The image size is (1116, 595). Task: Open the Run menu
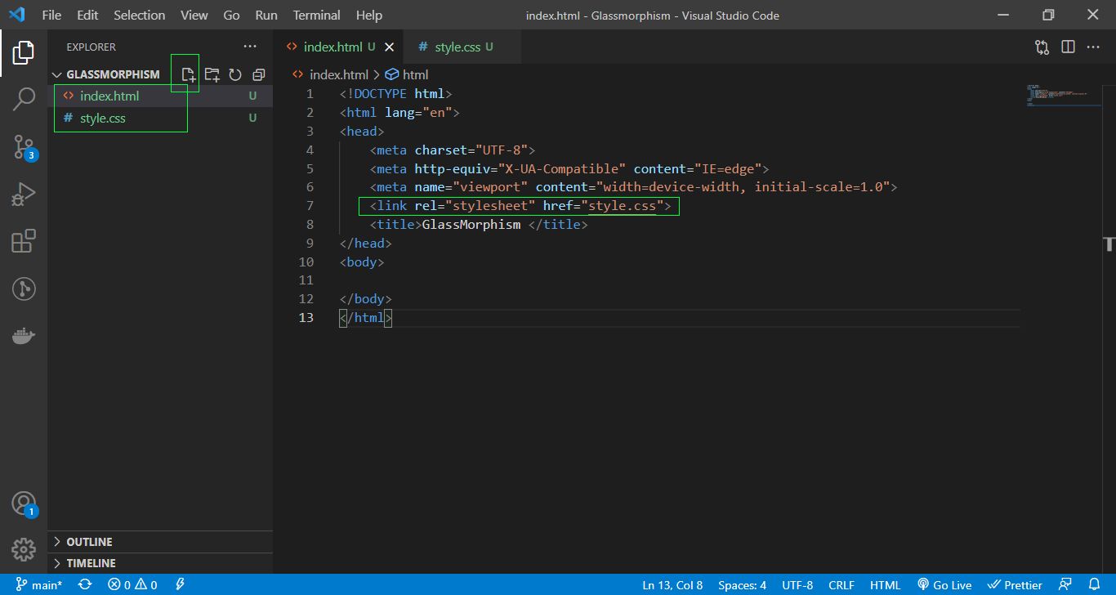(266, 15)
